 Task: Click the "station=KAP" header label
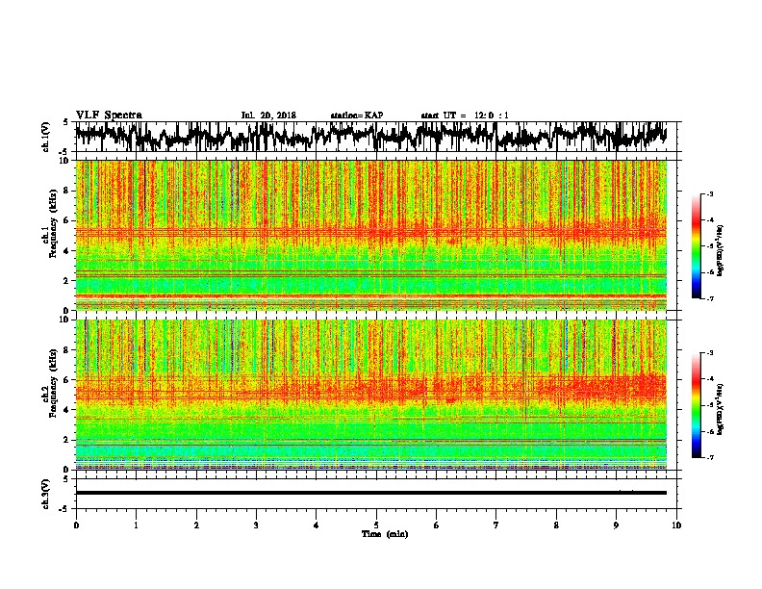click(x=357, y=115)
